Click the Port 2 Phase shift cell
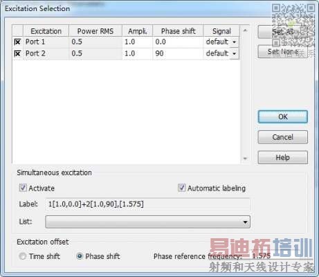 (178, 53)
